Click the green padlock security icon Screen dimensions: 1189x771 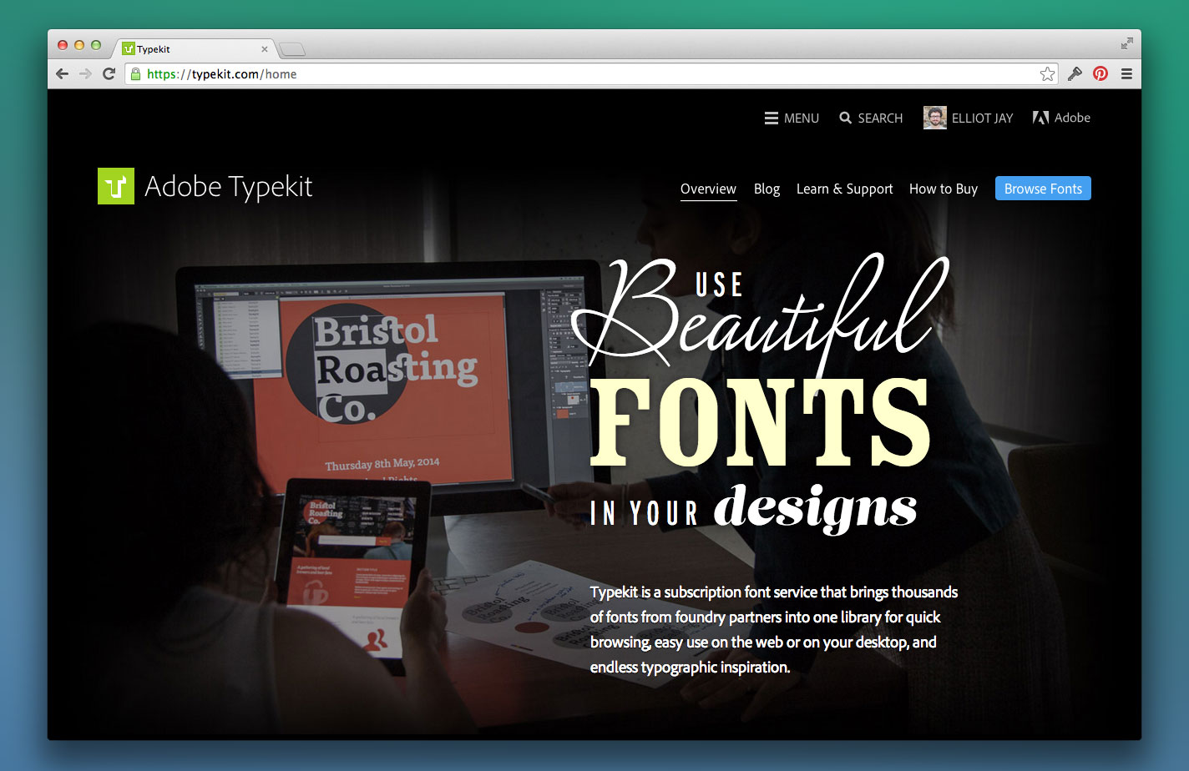click(x=136, y=74)
